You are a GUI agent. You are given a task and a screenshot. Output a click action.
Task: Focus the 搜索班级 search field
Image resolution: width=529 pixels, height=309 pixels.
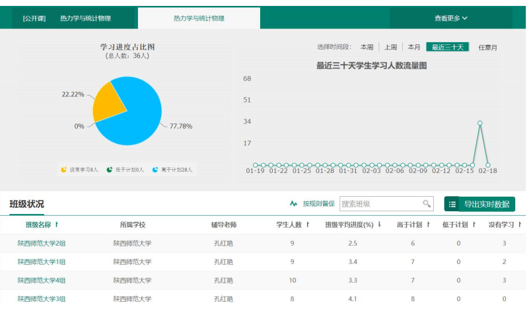click(380, 204)
